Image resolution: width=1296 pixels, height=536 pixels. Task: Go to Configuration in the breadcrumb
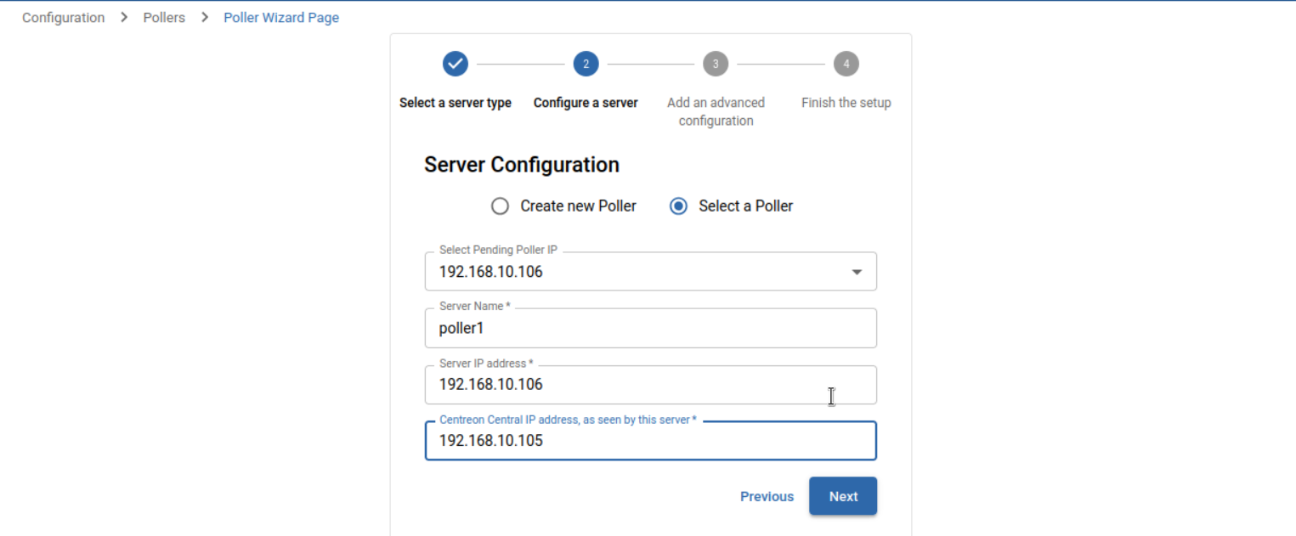pos(64,18)
